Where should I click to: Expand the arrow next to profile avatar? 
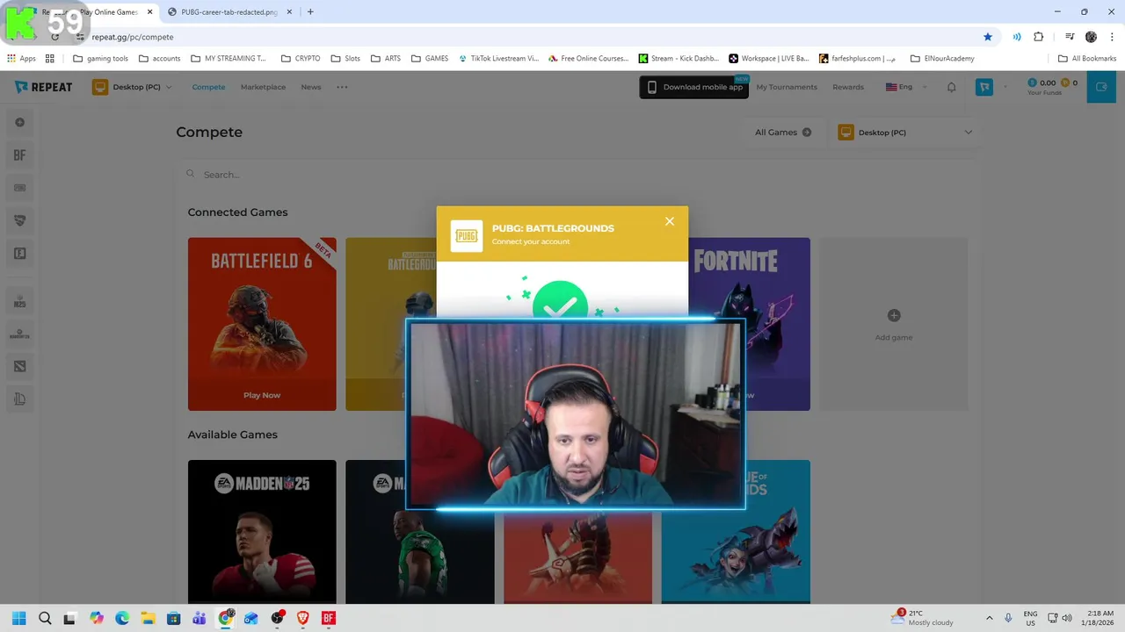[x=1005, y=87]
